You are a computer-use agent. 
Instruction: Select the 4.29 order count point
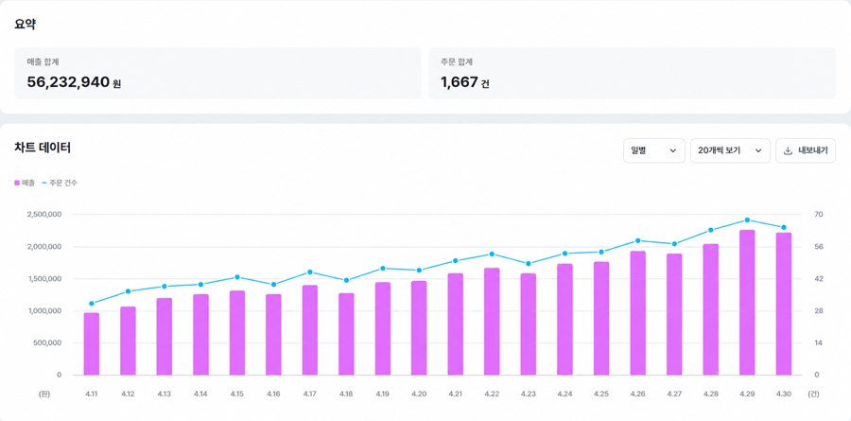coord(747,220)
